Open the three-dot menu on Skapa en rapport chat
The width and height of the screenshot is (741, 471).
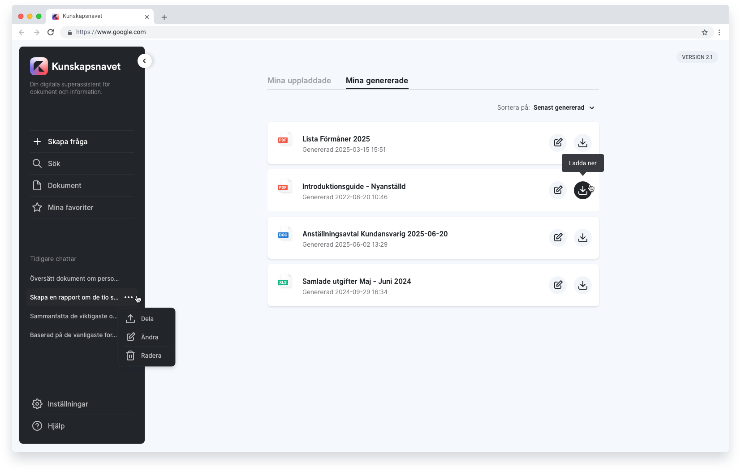129,297
